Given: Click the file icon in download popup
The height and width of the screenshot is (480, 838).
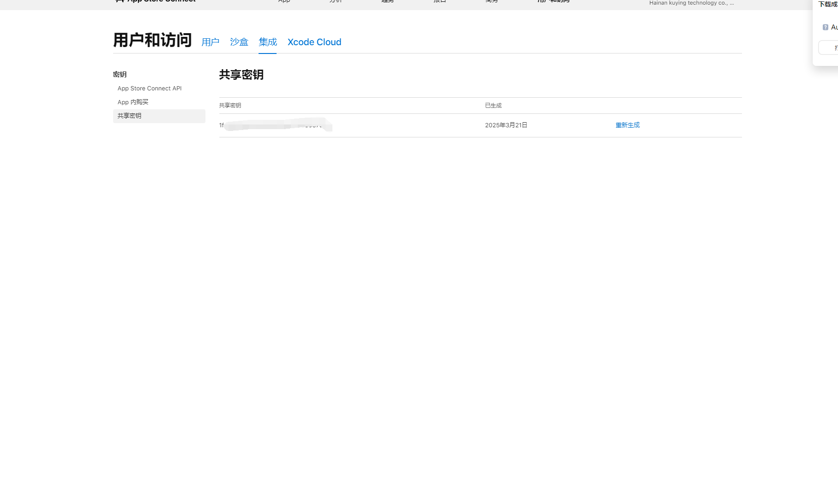Looking at the screenshot, I should (826, 27).
